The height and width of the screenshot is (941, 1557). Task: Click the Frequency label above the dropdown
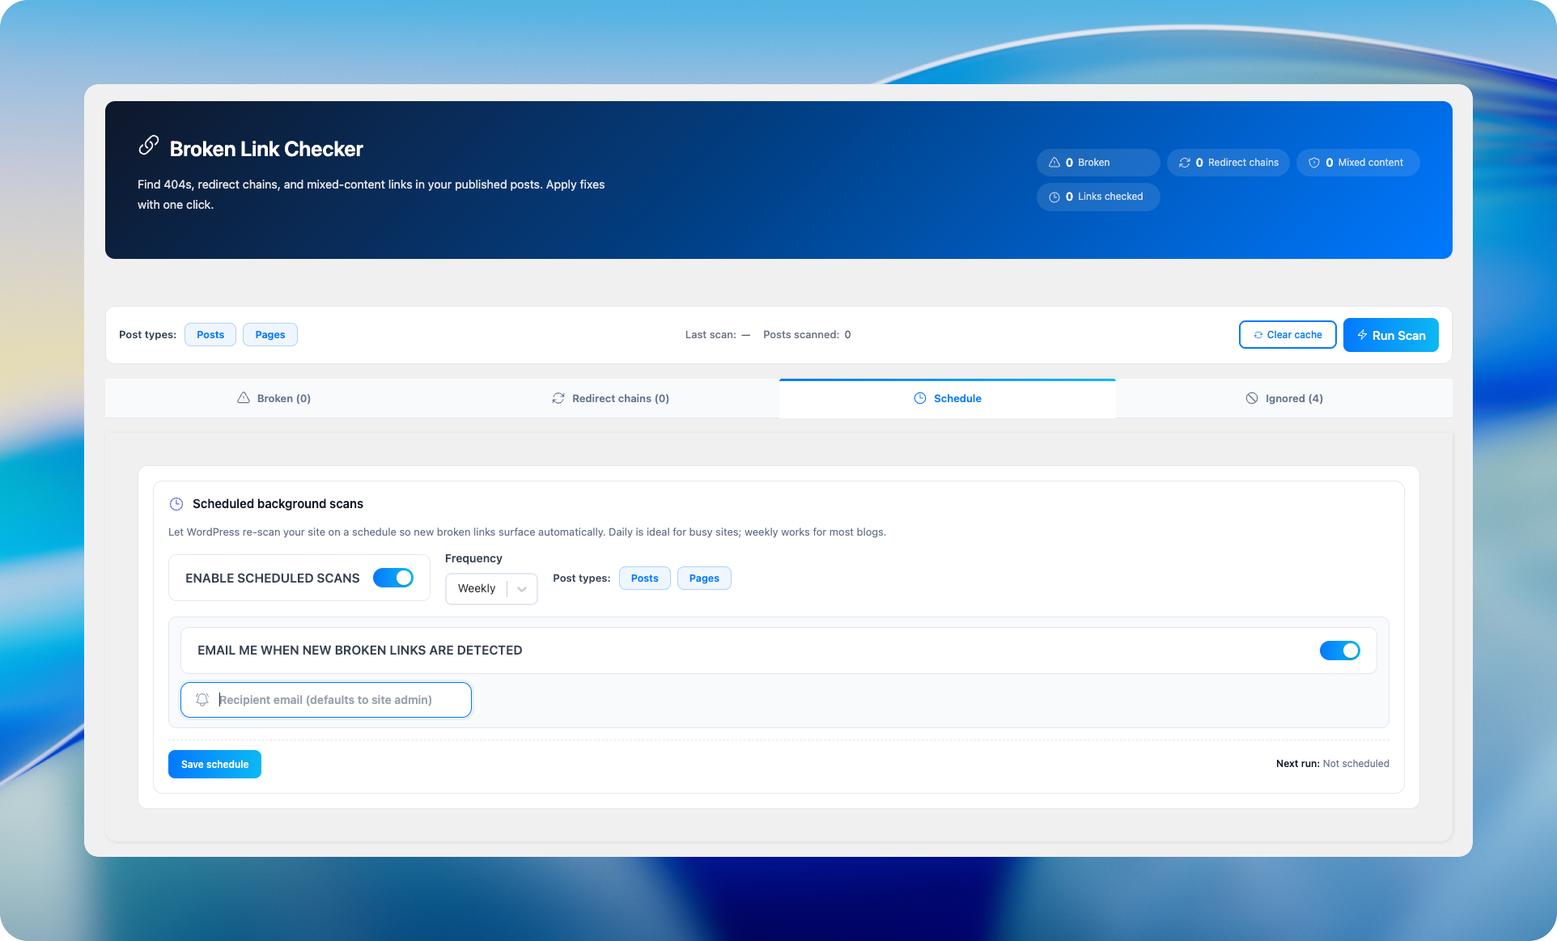click(x=473, y=558)
